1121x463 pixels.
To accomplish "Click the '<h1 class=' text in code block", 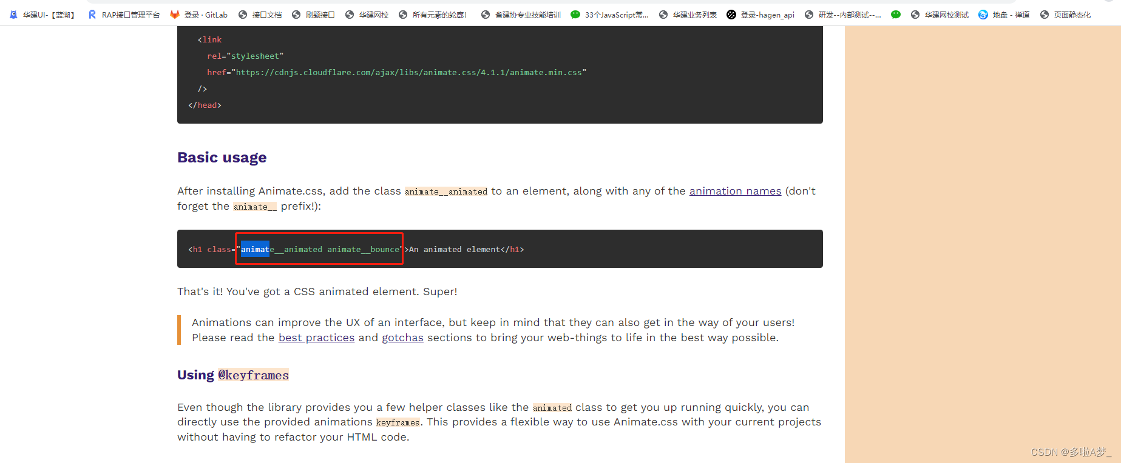I will click(212, 249).
